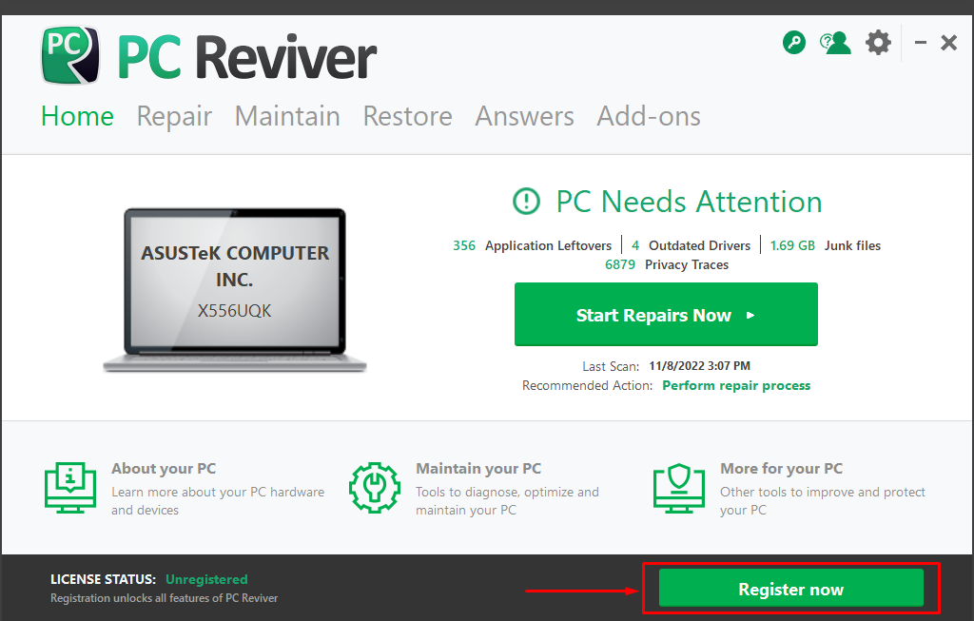Screen dimensions: 974x621
Task: Click the 1.69 GB Junk files value
Action: pos(792,245)
